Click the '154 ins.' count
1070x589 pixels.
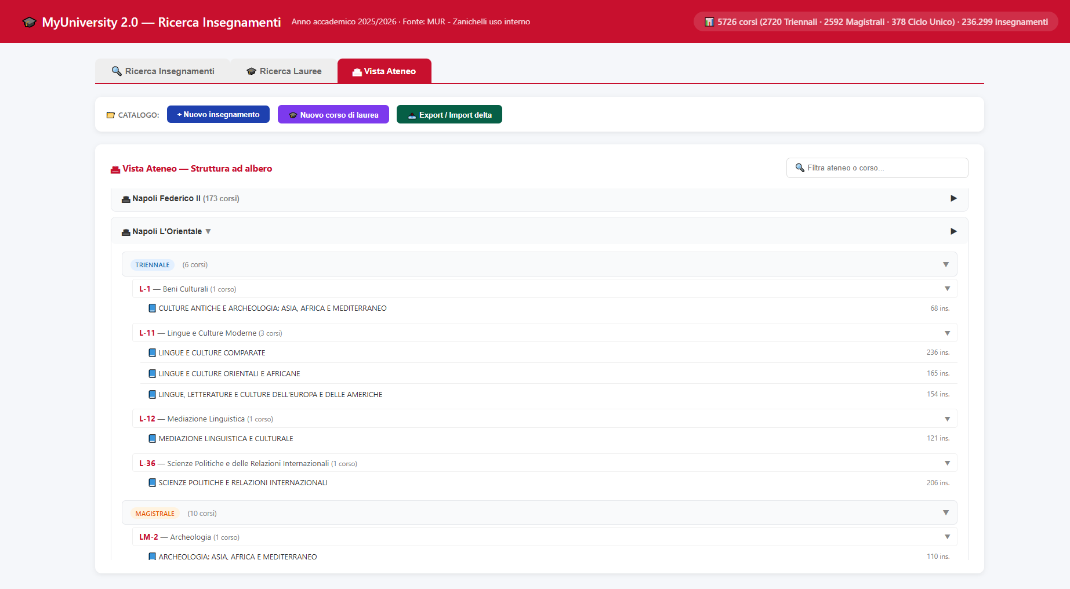[x=938, y=394]
